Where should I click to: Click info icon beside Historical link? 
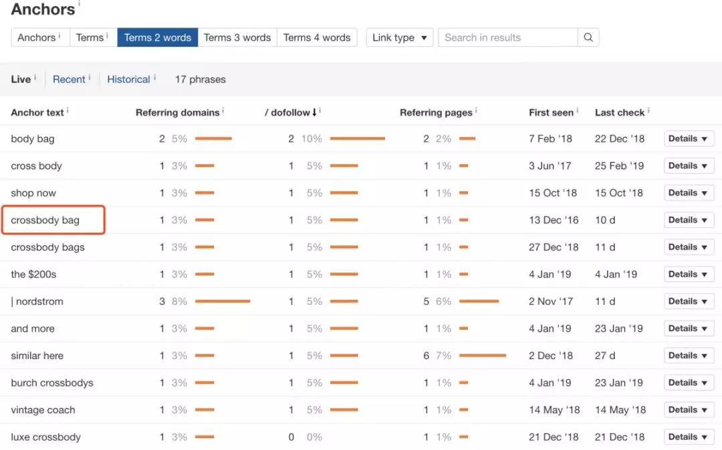(154, 77)
